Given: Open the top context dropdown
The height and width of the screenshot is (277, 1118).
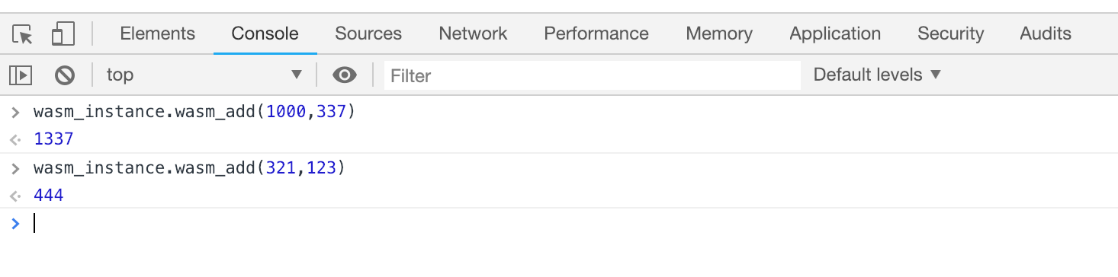Looking at the screenshot, I should coord(204,75).
